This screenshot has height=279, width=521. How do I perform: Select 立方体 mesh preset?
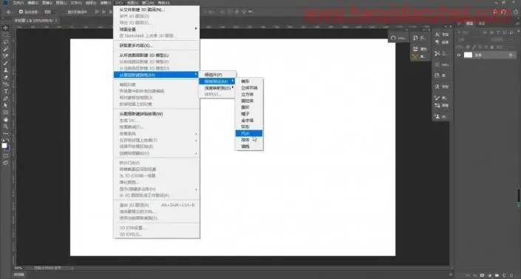(x=249, y=94)
